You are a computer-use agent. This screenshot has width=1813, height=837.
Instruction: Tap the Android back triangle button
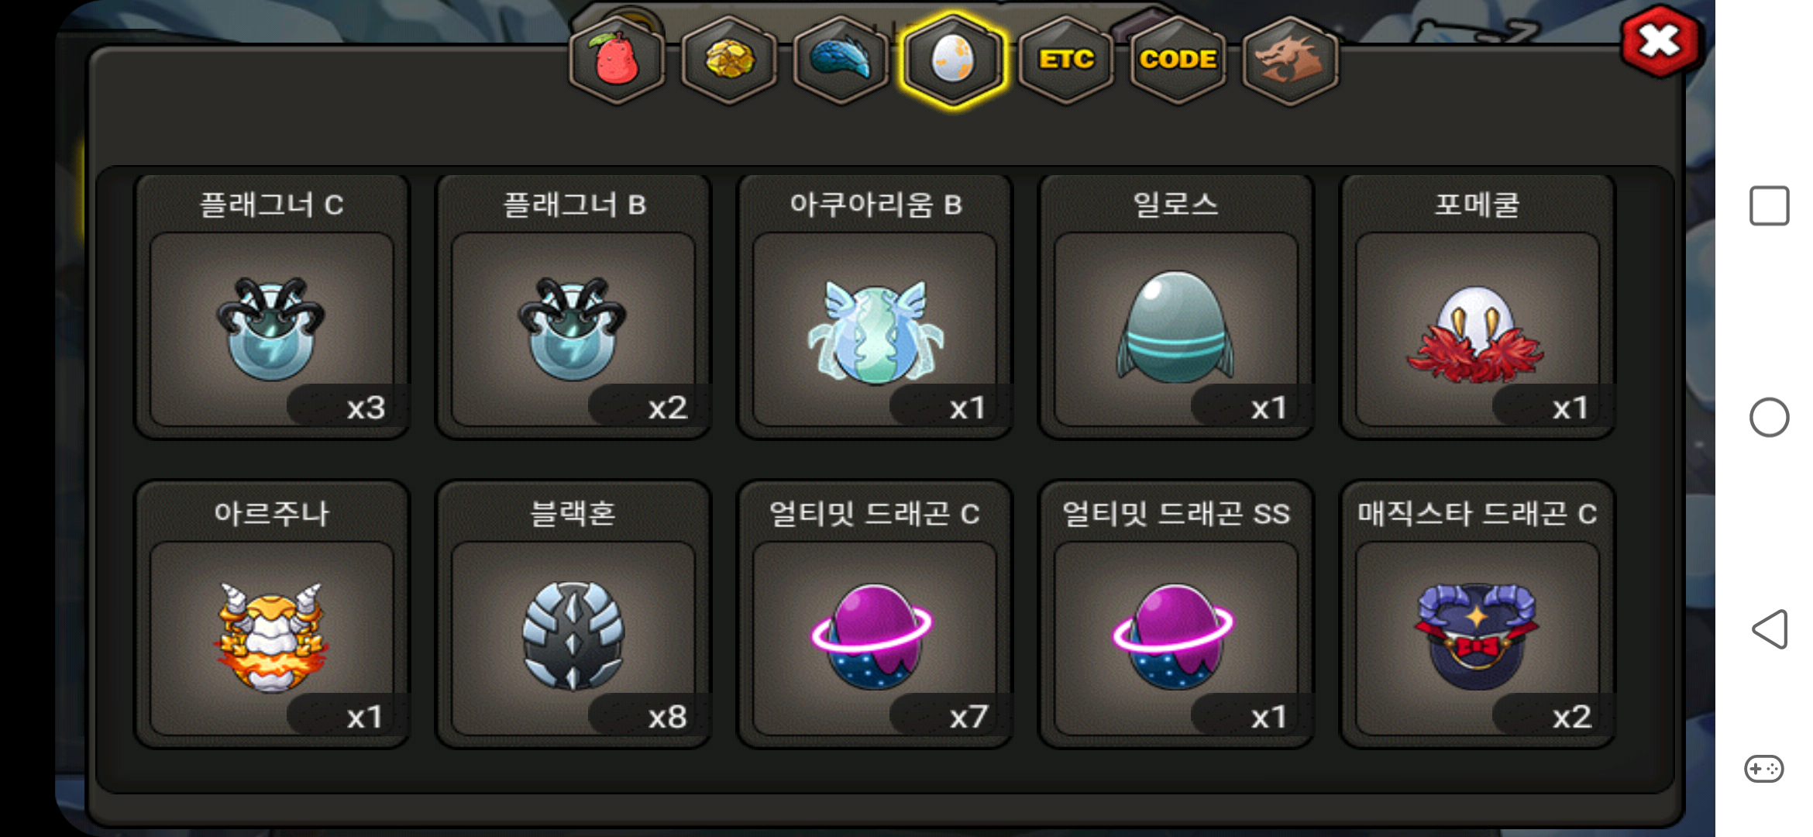point(1770,629)
